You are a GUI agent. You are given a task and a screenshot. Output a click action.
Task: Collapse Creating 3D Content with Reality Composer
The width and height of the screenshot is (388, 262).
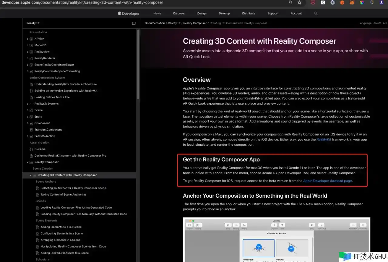coord(31,175)
